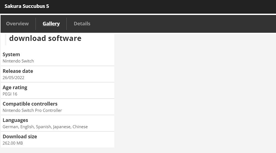The height and width of the screenshot is (153, 276).
Task: Select the PEGI 16 rating text
Action: pos(10,94)
